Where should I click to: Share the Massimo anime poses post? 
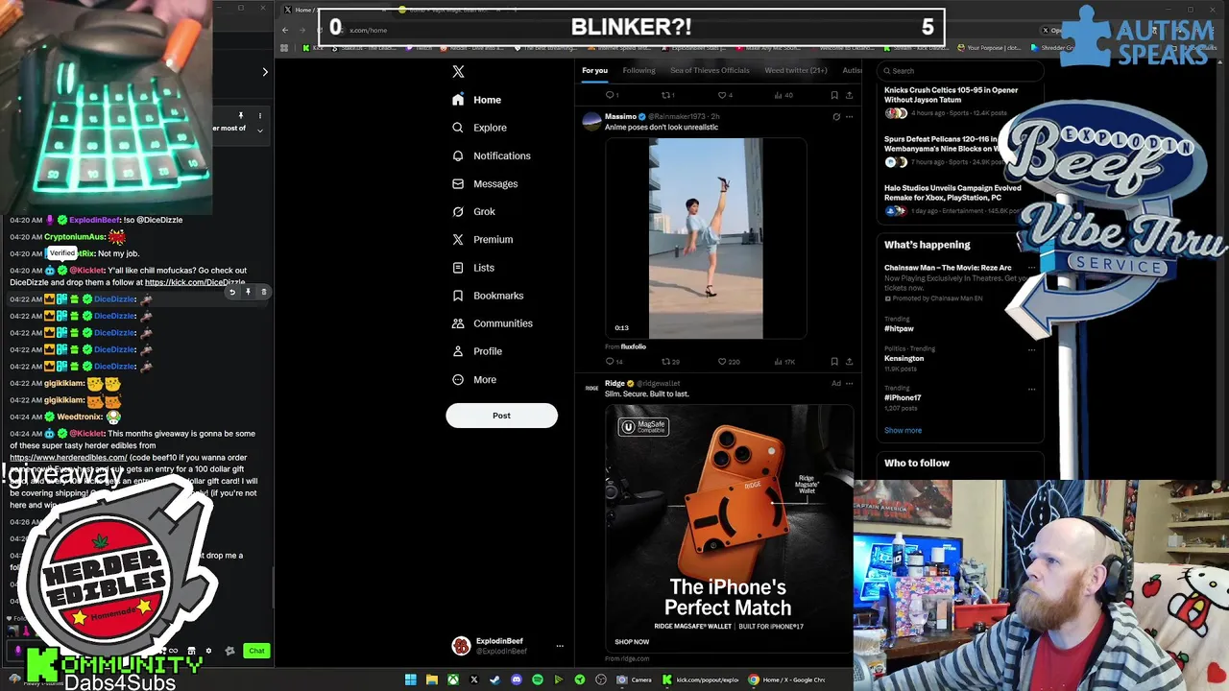[849, 362]
